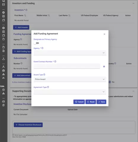The width and height of the screenshot is (138, 142).
Task: Collapse the Supporting Documents section
Action: 133,91
